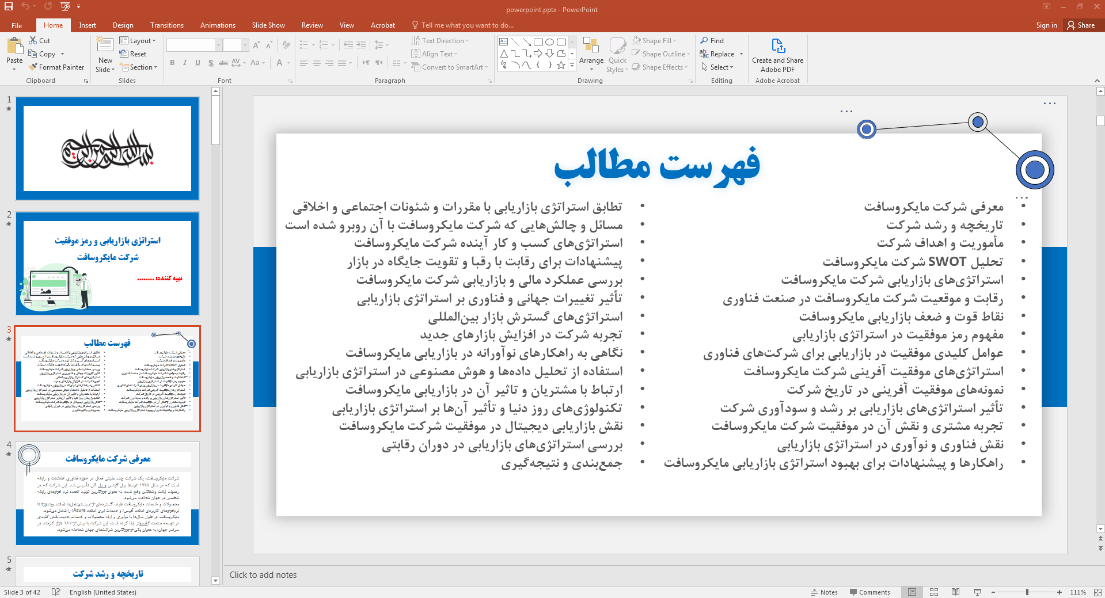
Task: Open the Section dropdown
Action: tap(139, 67)
